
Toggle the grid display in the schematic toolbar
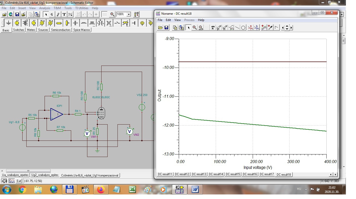(105, 14)
